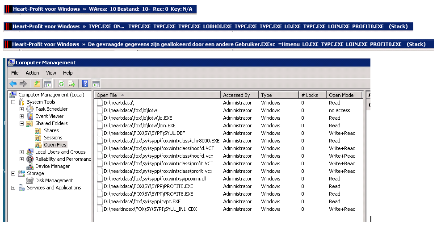Click the Export List toolbar icon
The width and height of the screenshot is (441, 226).
point(72,84)
